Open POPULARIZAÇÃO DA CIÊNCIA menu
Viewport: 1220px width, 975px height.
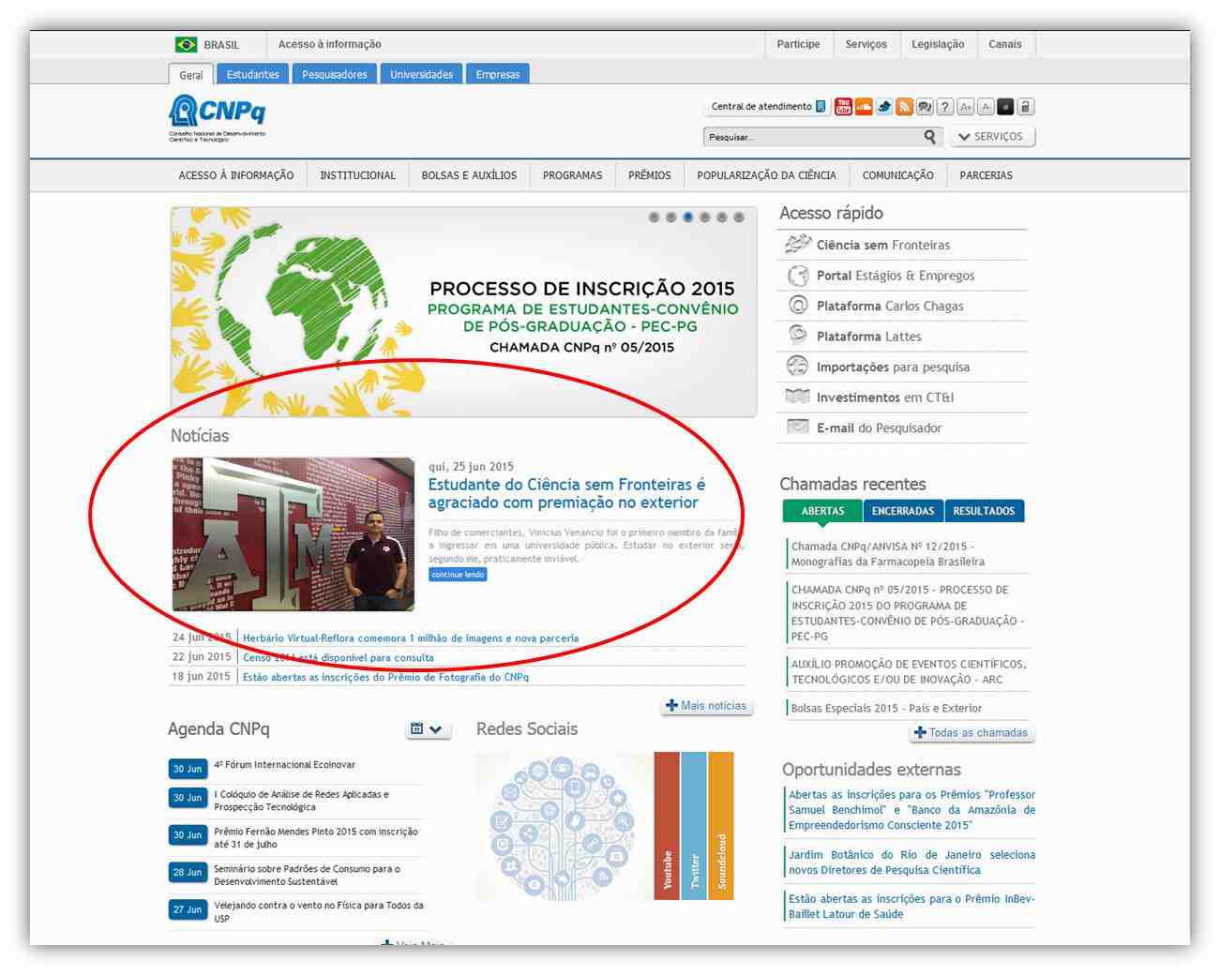(766, 175)
